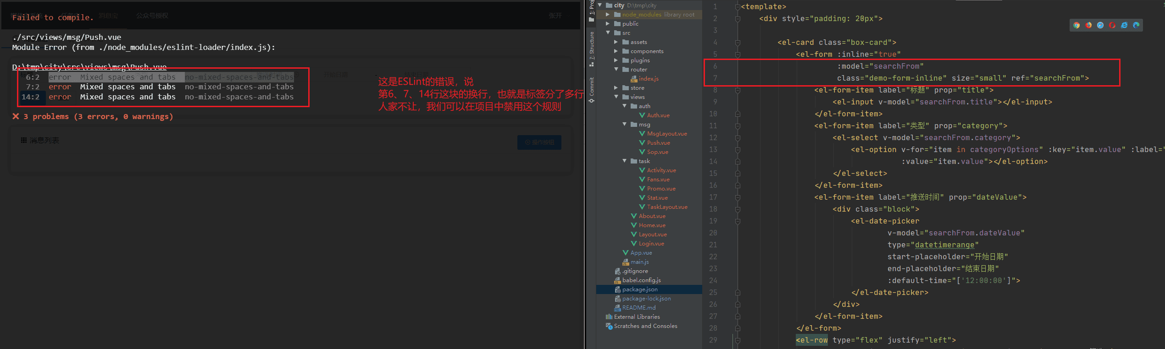Place cursor on datetimerange attribute value

(x=944, y=245)
